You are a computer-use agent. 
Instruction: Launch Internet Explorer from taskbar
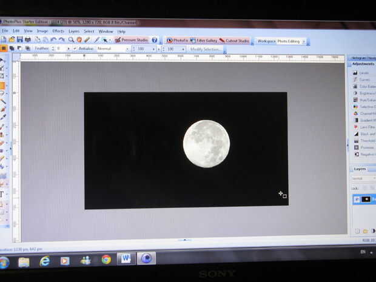coord(45,261)
